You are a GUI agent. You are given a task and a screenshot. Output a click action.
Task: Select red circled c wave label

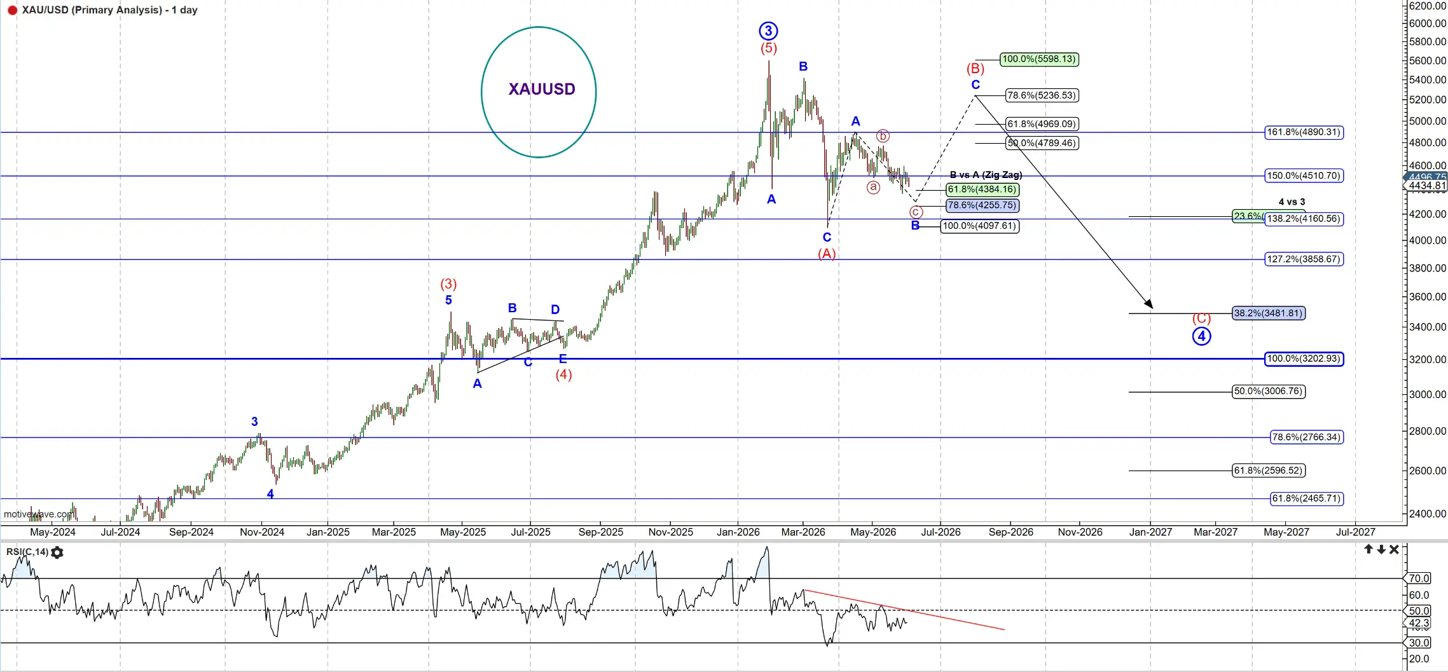916,212
